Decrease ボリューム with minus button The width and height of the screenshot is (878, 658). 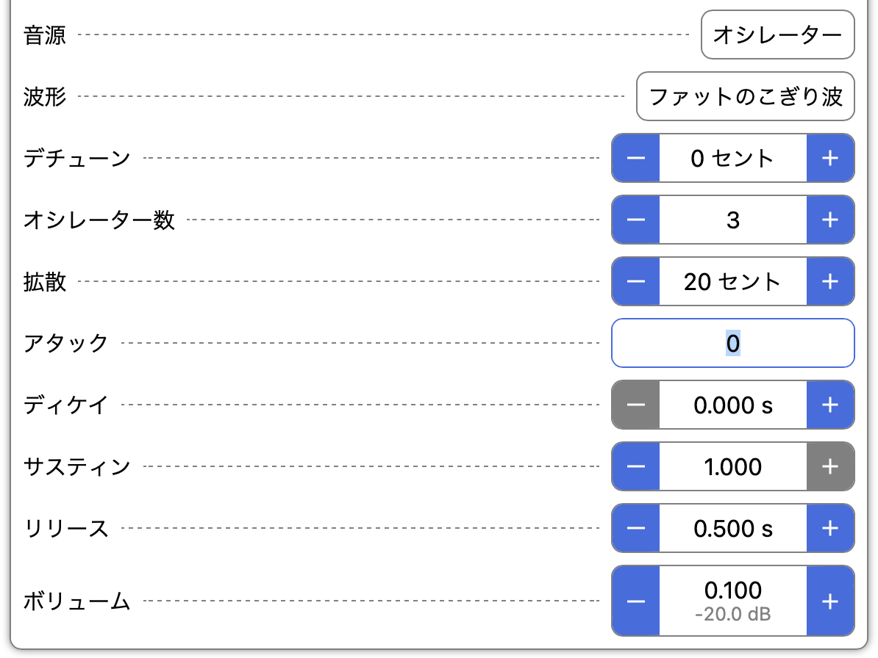[x=636, y=601]
